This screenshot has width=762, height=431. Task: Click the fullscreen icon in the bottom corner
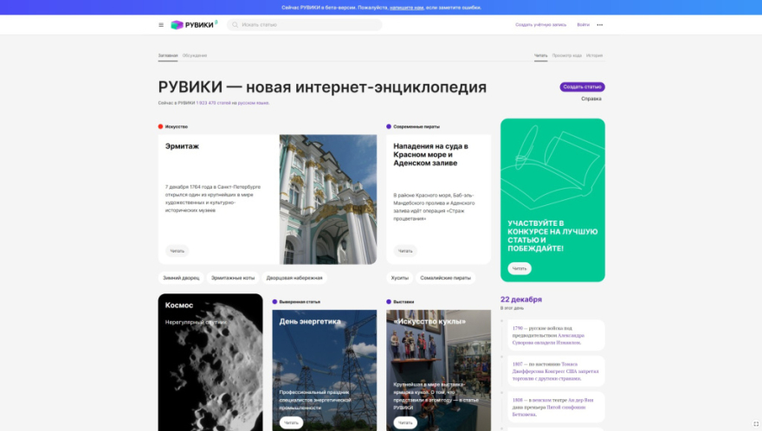755,424
